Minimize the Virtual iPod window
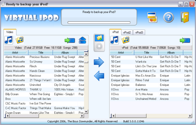Image resolution: width=196 pixels, height=125 pixels. tap(180, 4)
